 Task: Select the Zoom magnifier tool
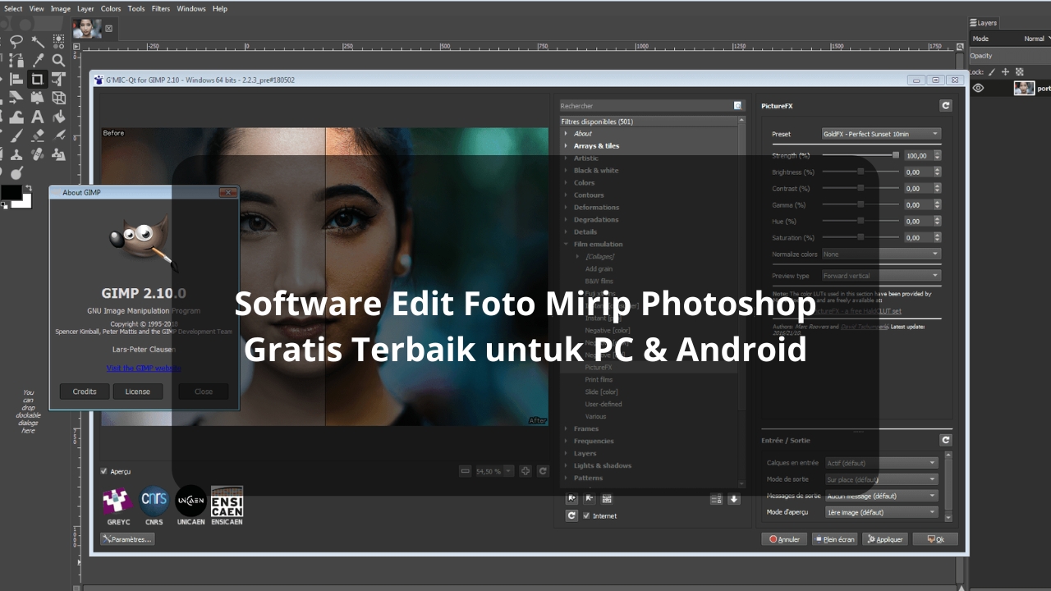click(x=58, y=60)
